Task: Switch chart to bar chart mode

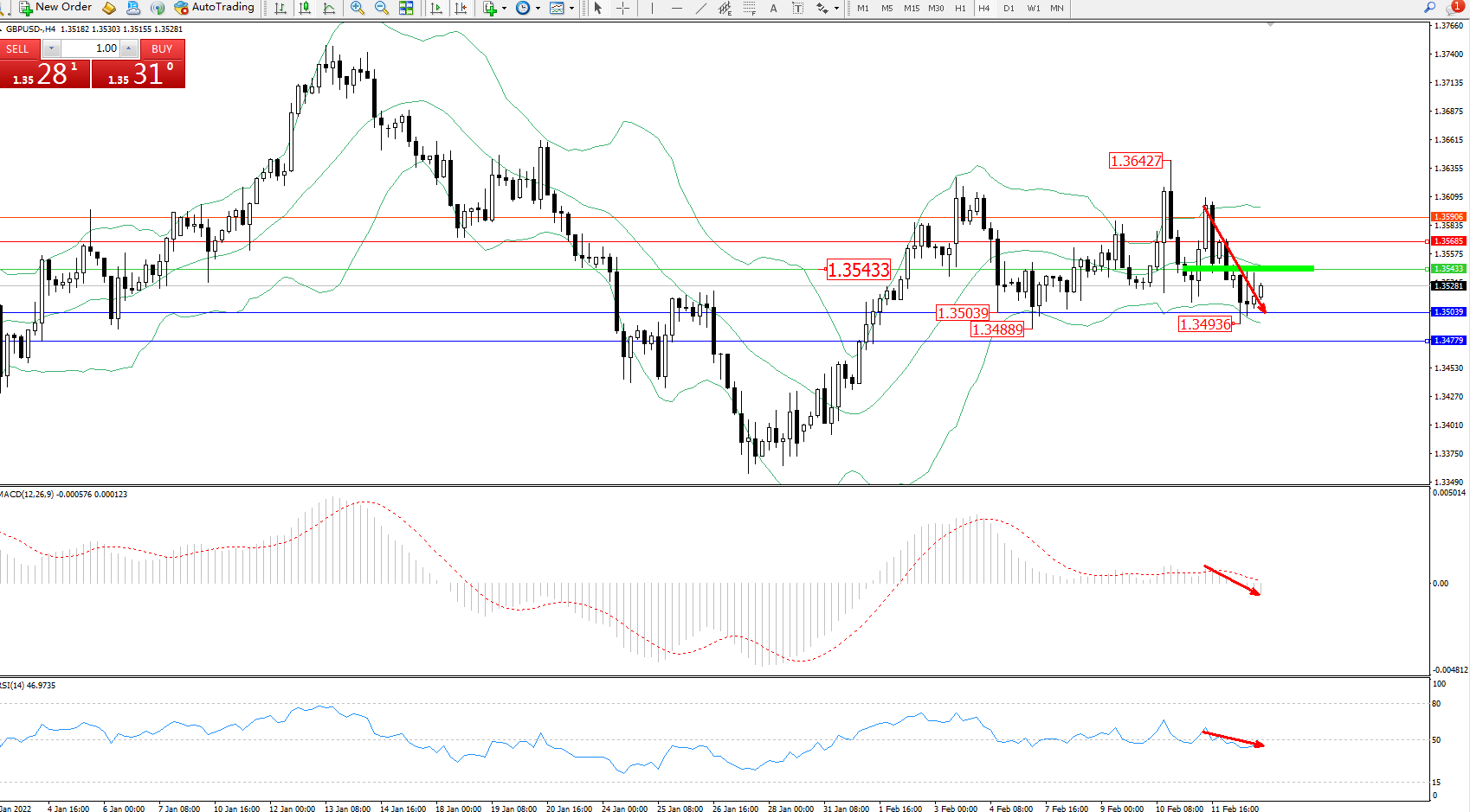Action: click(x=280, y=8)
